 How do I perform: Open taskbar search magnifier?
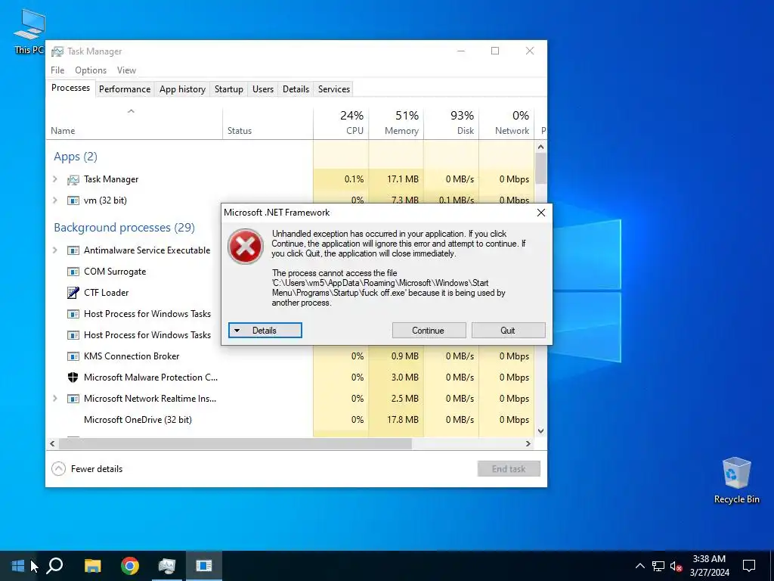[54, 566]
